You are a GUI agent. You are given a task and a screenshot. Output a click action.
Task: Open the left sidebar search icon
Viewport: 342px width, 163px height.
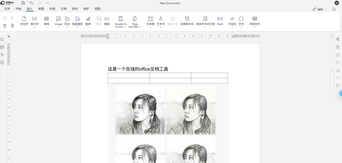tap(2, 39)
